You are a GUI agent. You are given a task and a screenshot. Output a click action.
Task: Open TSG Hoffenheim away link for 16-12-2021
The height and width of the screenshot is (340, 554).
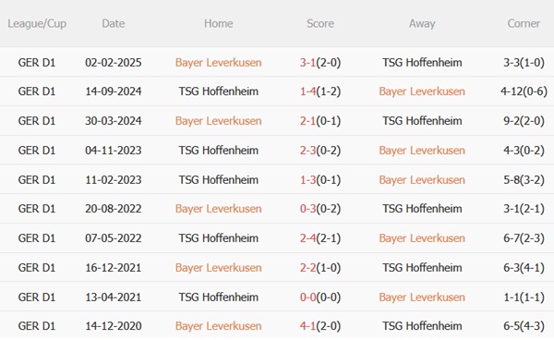pos(422,268)
